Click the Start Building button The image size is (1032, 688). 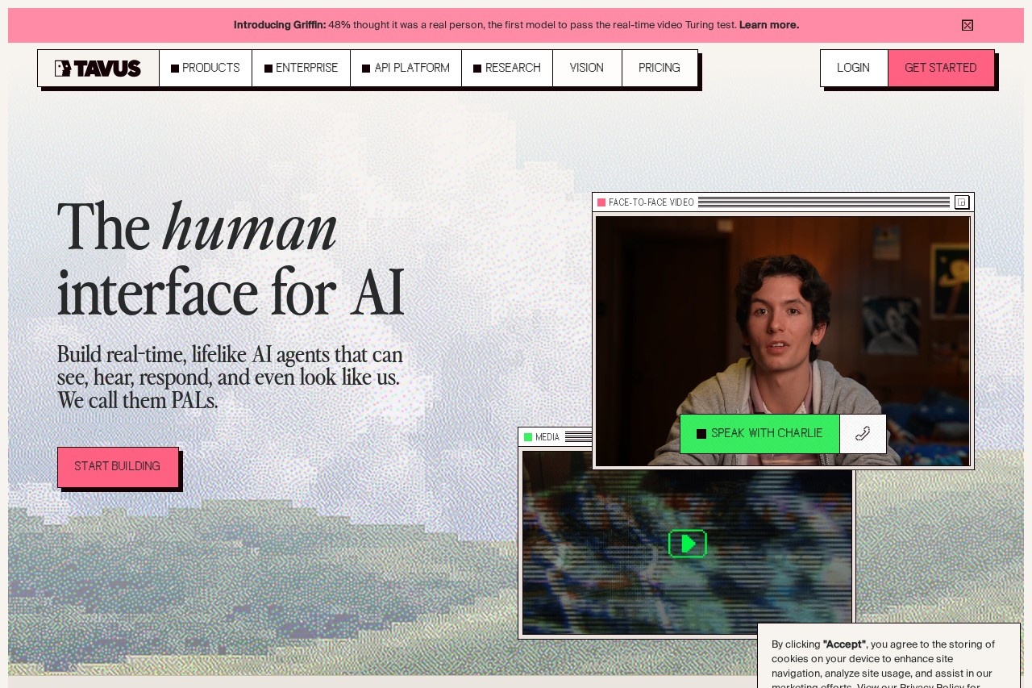click(118, 467)
